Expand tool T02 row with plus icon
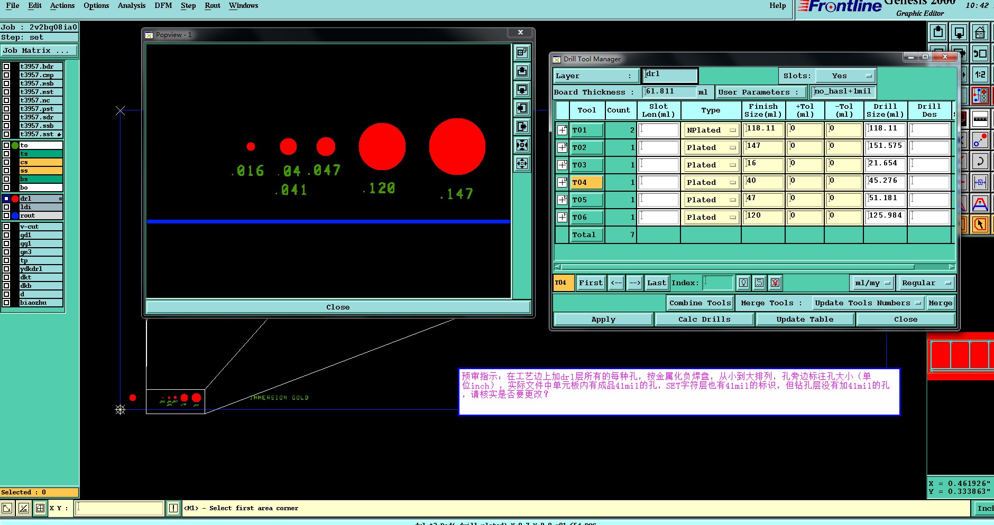994x525 pixels. [563, 147]
